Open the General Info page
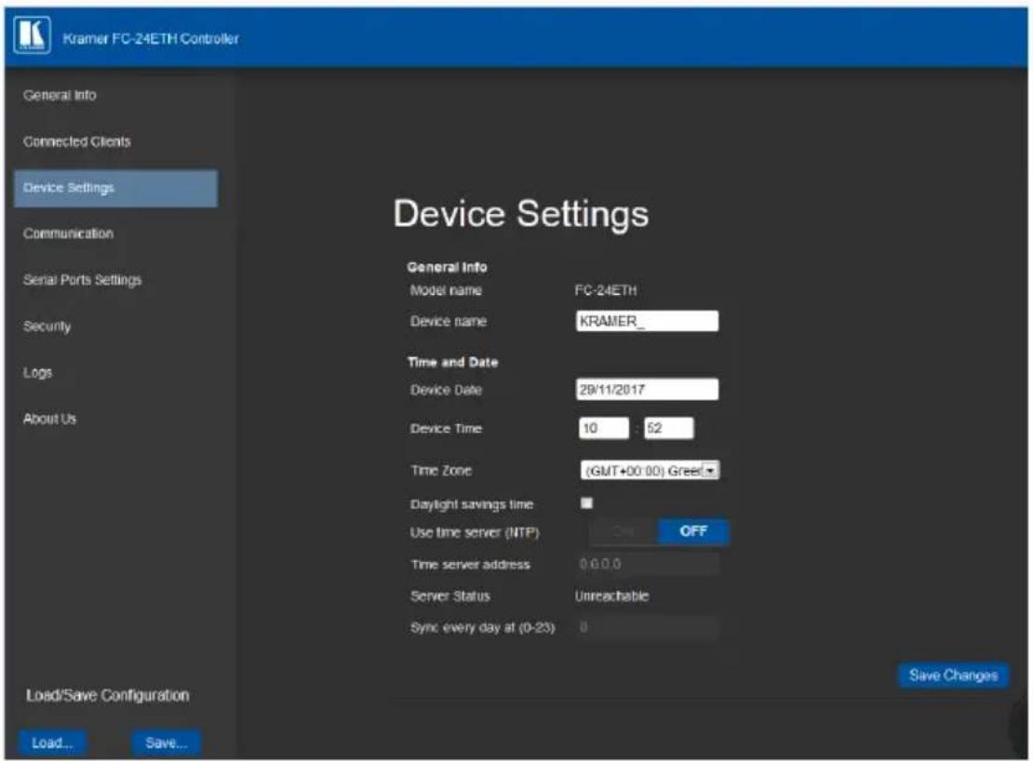 [x=60, y=96]
